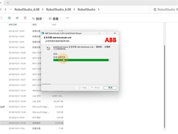Screen dimensions: 178x134
Task: Click the size cell starting 2,097,156
Action: pos(58,96)
